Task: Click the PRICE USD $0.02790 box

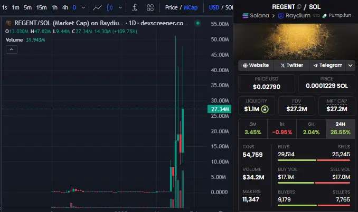Action: click(x=267, y=83)
